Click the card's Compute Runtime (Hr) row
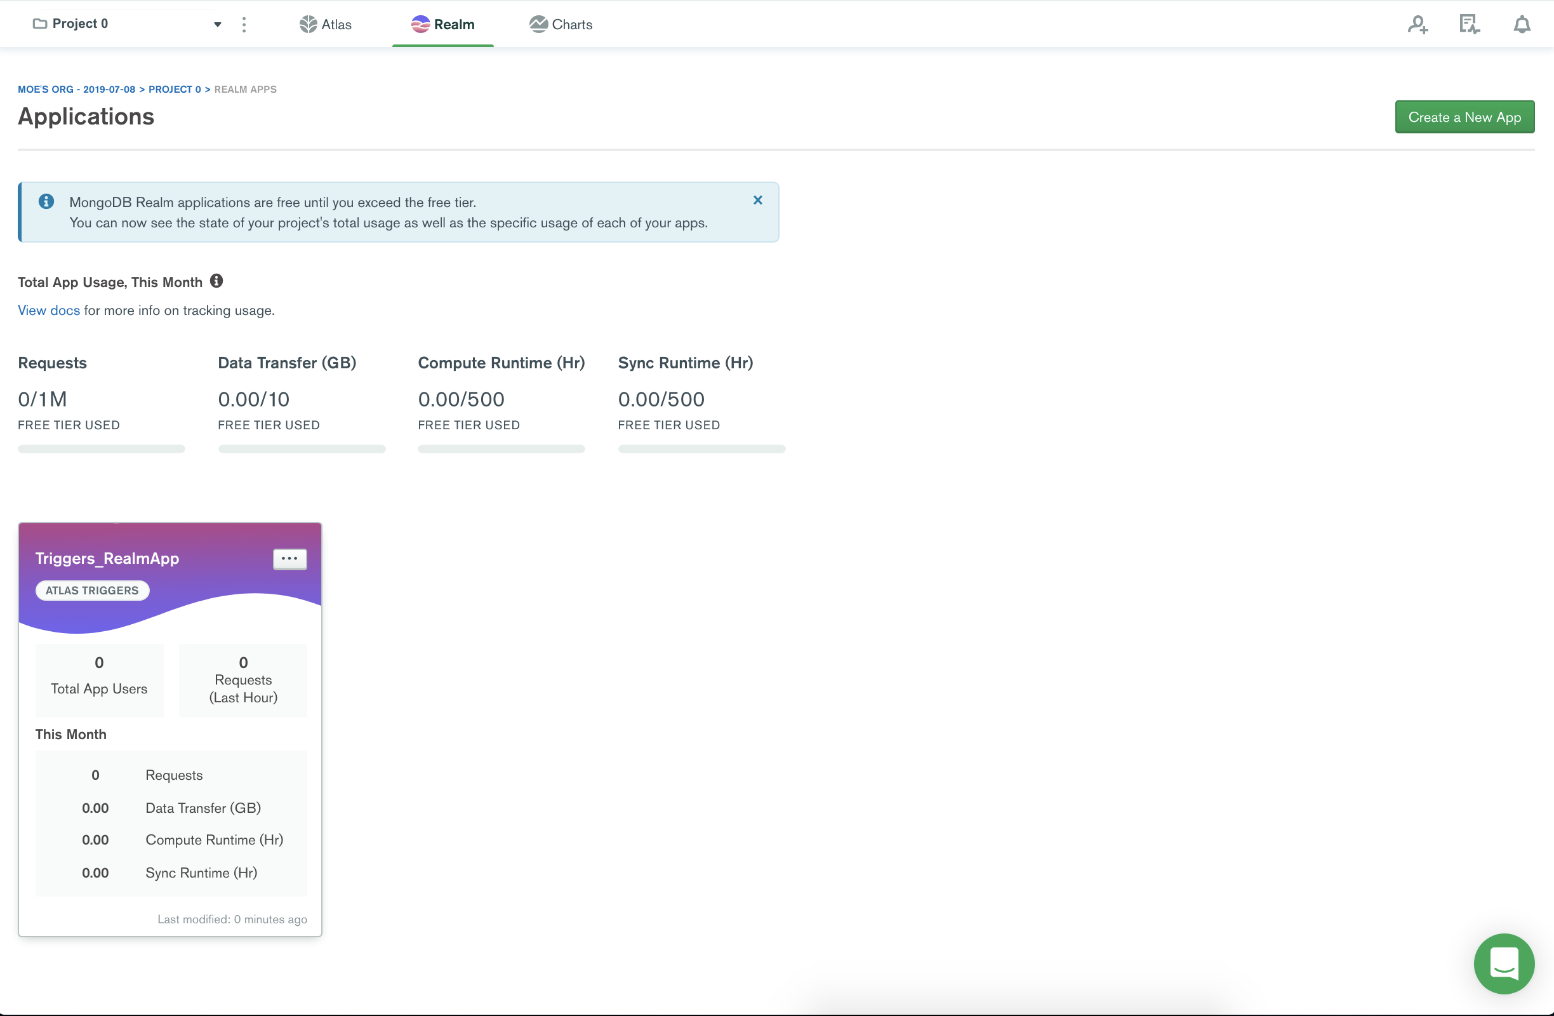 coord(171,840)
